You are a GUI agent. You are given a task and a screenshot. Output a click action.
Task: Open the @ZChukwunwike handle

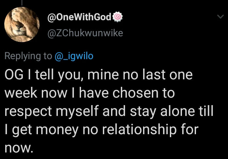(85, 33)
